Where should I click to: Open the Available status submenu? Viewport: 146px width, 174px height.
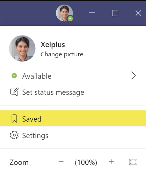[73, 76]
